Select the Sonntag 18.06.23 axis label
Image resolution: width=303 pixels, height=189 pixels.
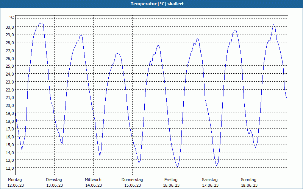click(249, 183)
